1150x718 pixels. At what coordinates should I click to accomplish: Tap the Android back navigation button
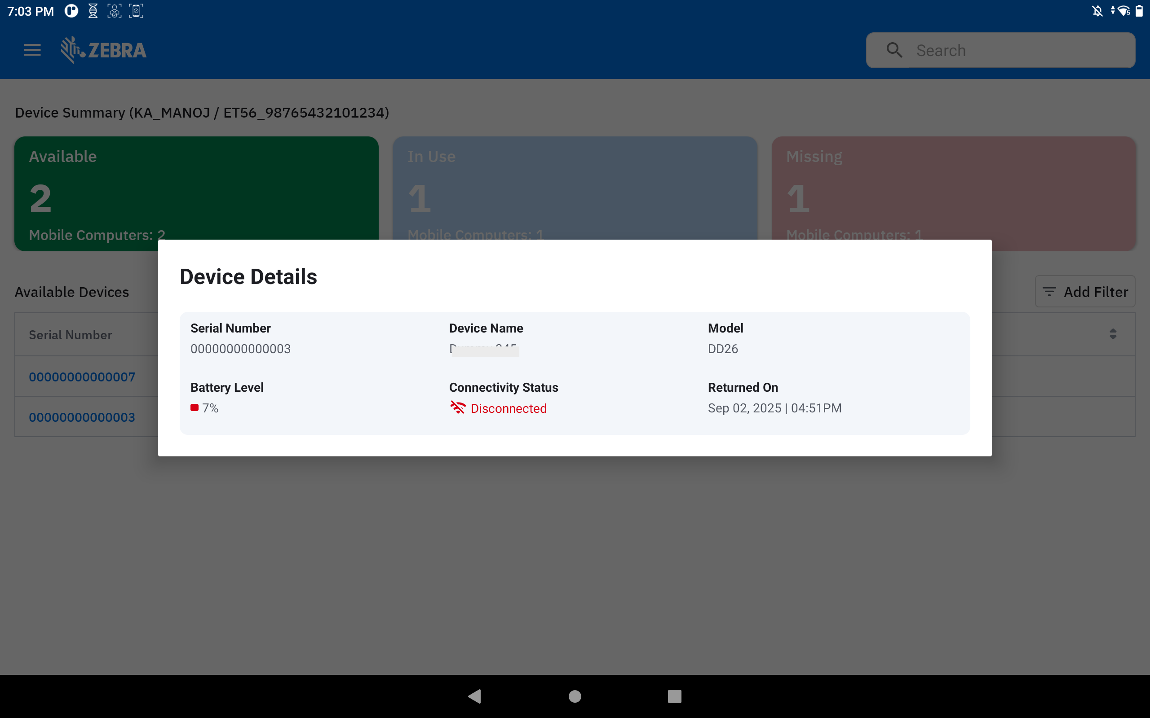[x=475, y=696]
